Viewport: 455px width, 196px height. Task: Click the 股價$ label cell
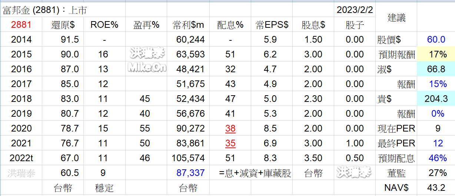click(389, 40)
